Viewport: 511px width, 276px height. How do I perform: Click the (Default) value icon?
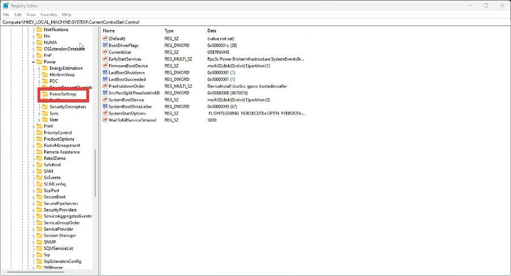(x=105, y=39)
